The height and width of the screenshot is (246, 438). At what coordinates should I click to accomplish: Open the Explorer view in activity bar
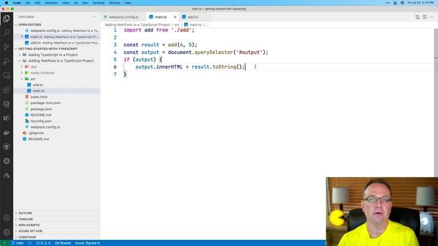coord(6,18)
